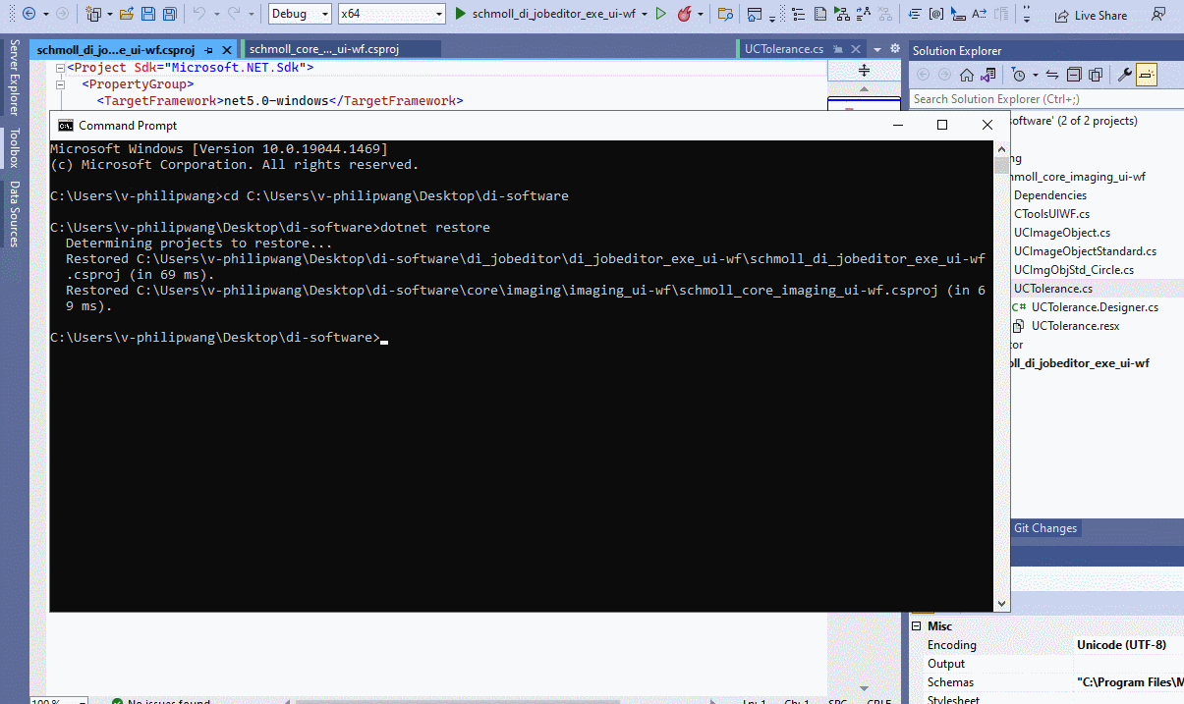Select the Schemas property row
Image resolution: width=1184 pixels, height=704 pixels.
click(1046, 682)
